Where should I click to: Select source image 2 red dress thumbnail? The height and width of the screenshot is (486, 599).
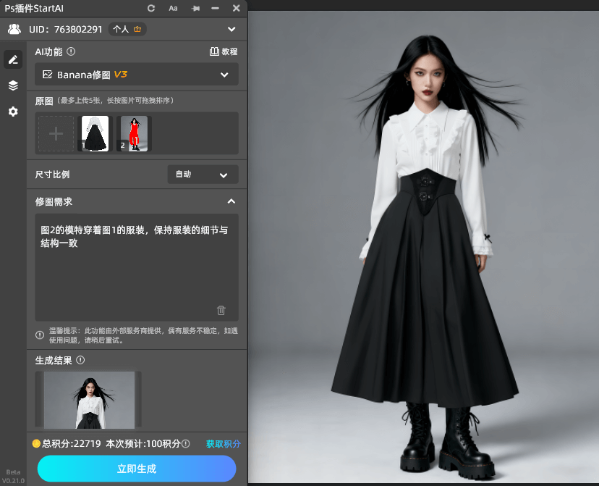click(x=134, y=133)
